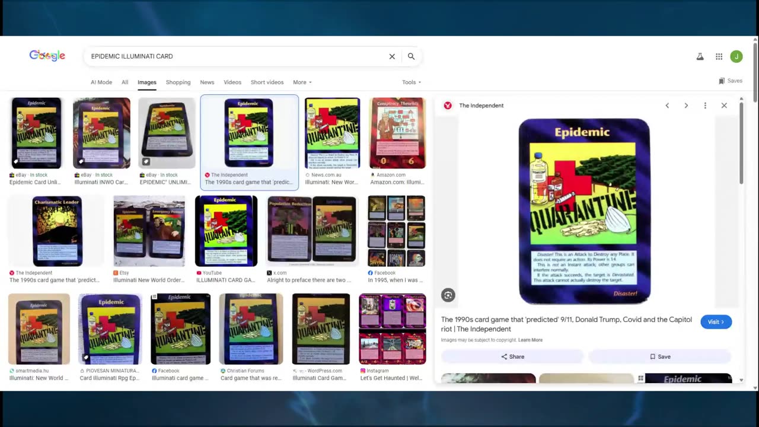Click inside the search input field
759x427 pixels.
point(237,56)
